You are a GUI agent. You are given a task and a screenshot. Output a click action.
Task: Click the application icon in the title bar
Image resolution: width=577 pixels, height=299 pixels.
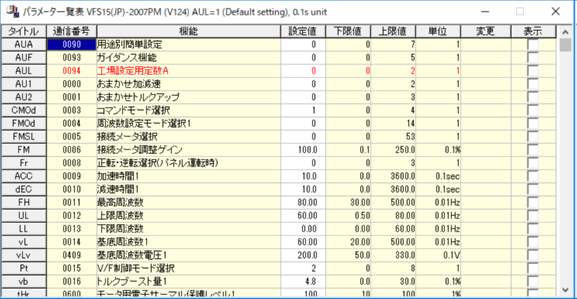click(x=12, y=12)
